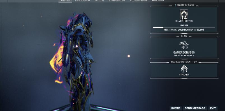Viewport: 225px width, 111px height.
Task: Click the mastery progress bar
Action: (184, 27)
